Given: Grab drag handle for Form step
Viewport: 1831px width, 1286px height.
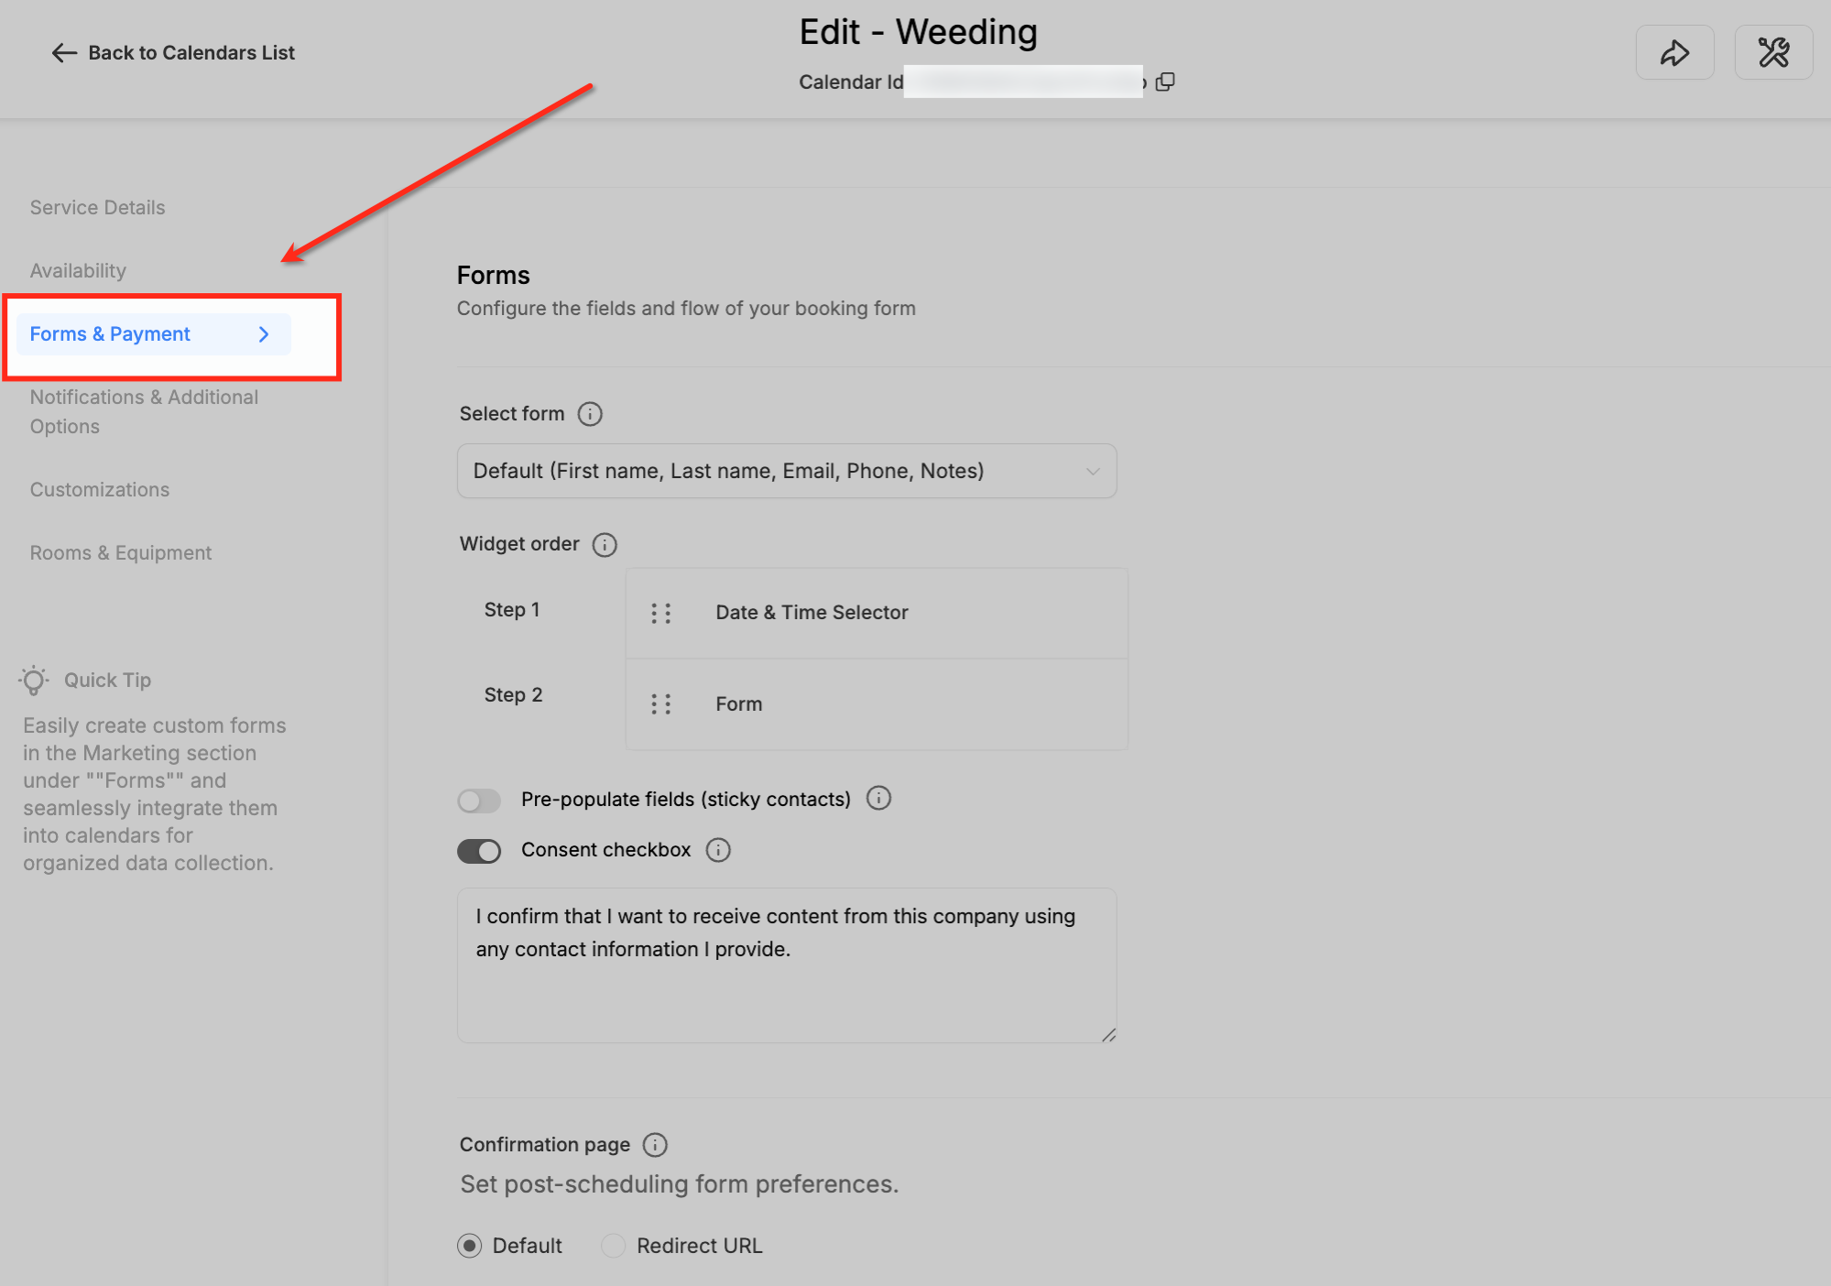Looking at the screenshot, I should click(x=660, y=704).
